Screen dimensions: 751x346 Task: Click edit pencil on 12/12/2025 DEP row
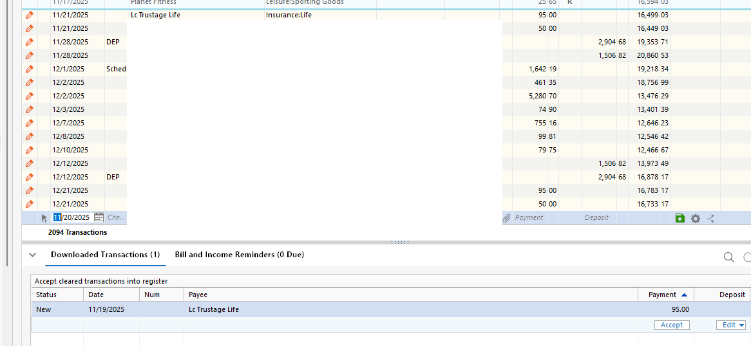(x=29, y=177)
